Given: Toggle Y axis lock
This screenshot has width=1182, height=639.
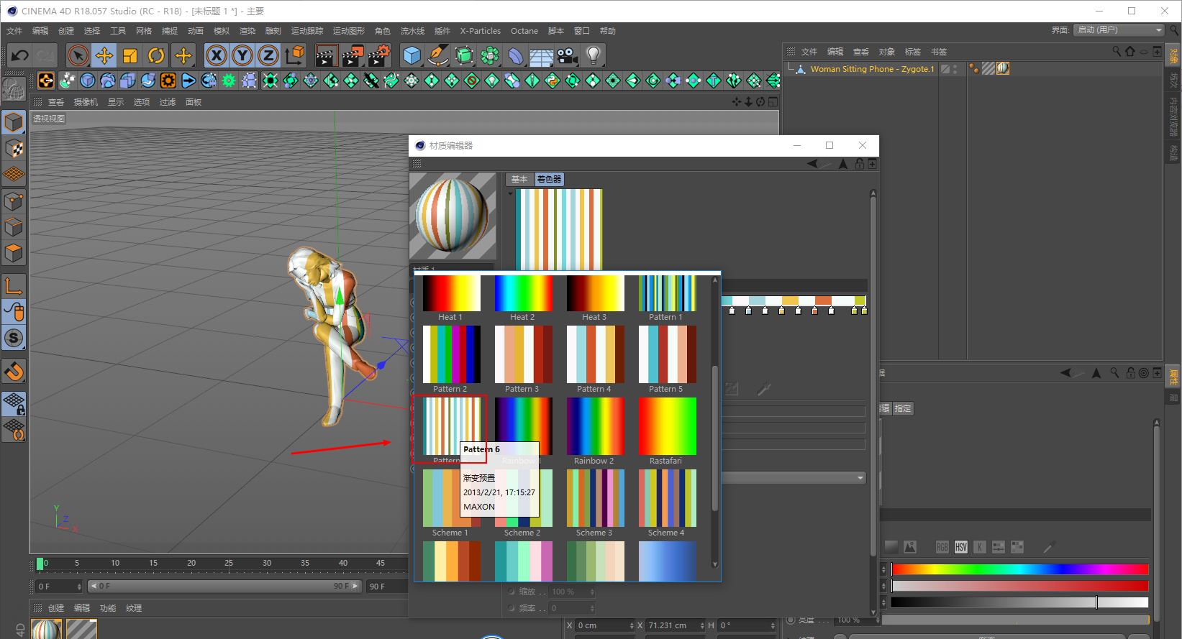Looking at the screenshot, I should (242, 55).
